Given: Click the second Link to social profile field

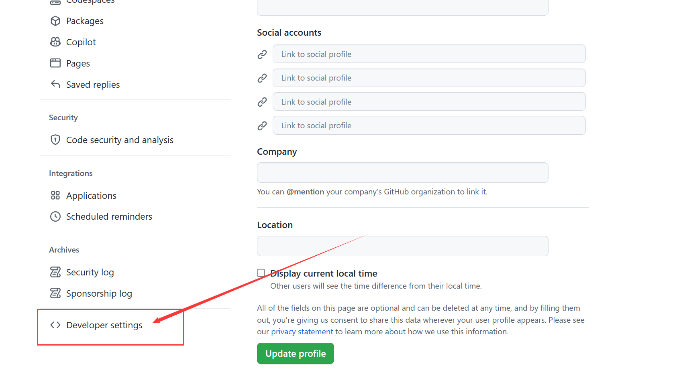Looking at the screenshot, I should (x=429, y=78).
